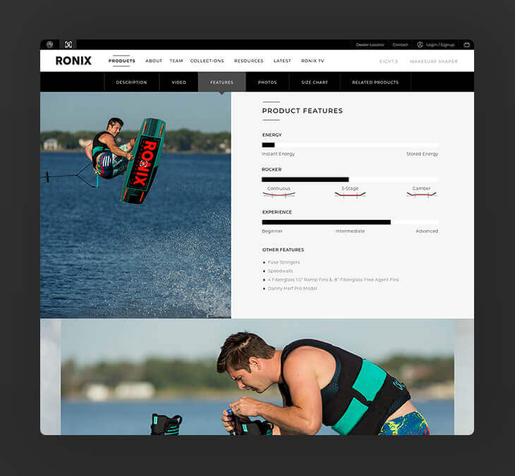Click the Rocker level bar
This screenshot has height=476, width=515.
[x=350, y=180]
